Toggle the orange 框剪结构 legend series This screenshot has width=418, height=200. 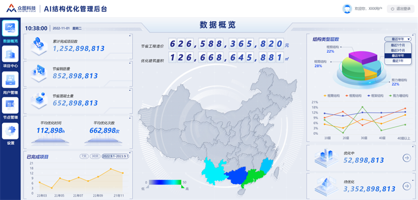[x=353, y=96]
